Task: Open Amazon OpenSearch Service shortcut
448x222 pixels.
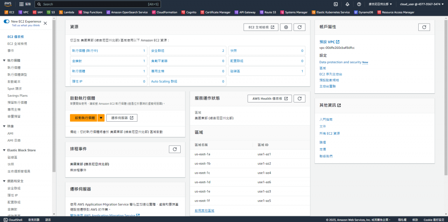Action: [127, 12]
